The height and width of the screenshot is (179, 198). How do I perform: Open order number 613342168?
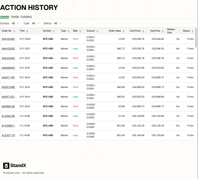8,116
